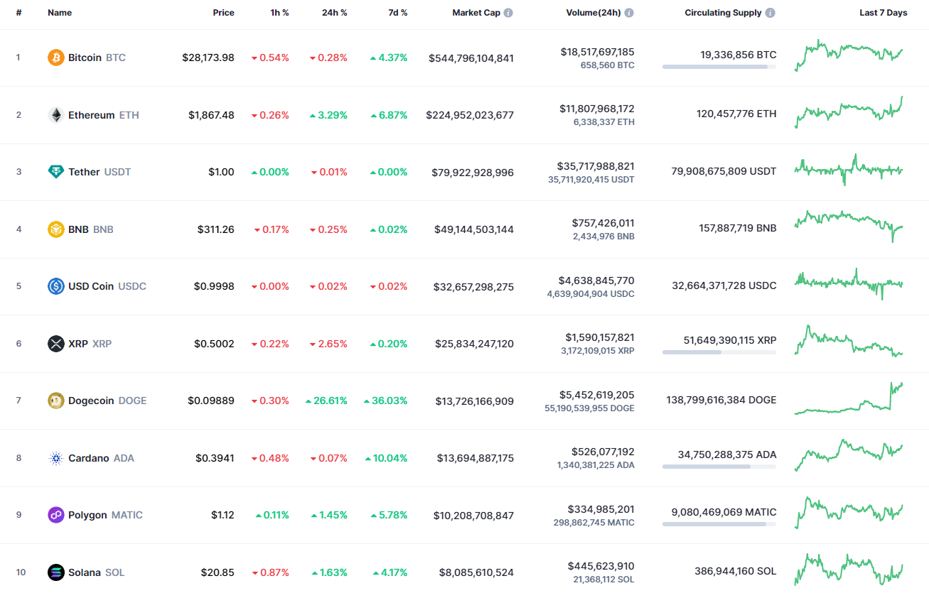Click the Tether logo icon
This screenshot has height=598, width=929.
click(x=56, y=172)
